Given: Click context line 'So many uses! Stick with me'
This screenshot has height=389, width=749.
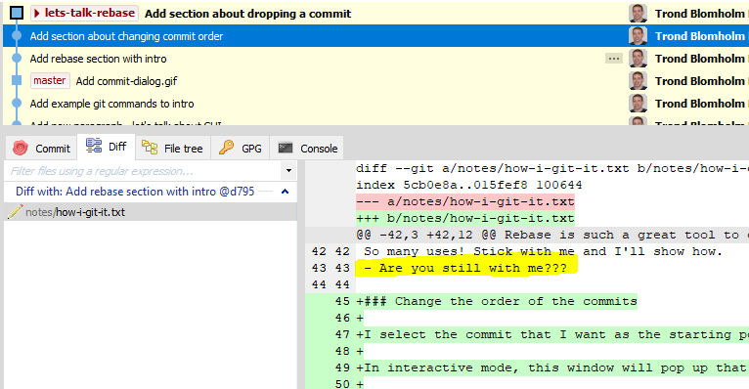Looking at the screenshot, I should pos(543,251).
